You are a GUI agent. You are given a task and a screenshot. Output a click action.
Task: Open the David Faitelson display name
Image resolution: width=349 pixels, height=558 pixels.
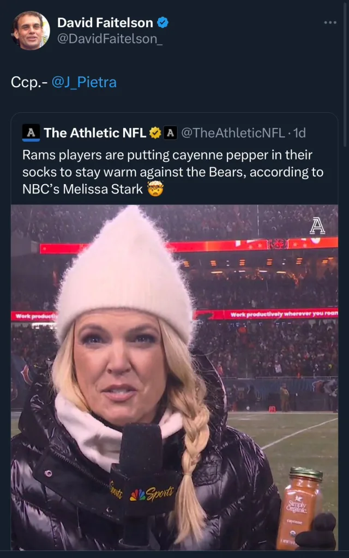point(105,22)
